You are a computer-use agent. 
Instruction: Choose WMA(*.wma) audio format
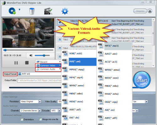click(115, 70)
